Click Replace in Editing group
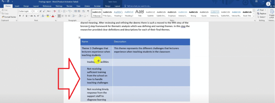Screen dimensions: 275x103 pyautogui.click(x=262, y=13)
